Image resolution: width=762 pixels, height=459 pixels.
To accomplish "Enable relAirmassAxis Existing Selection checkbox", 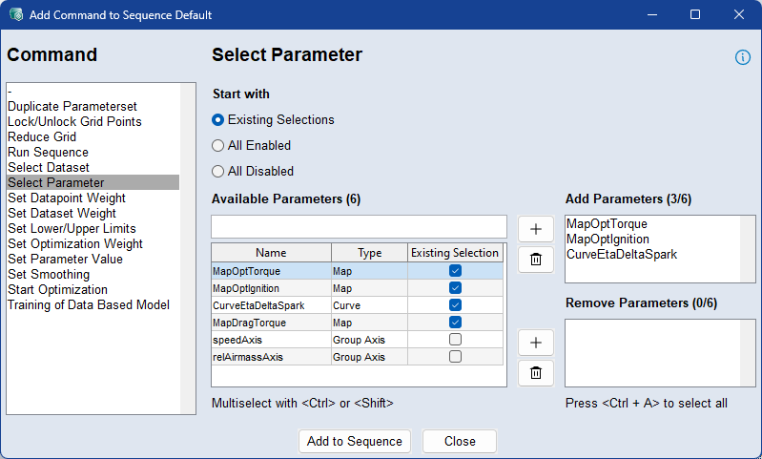I will coord(455,357).
